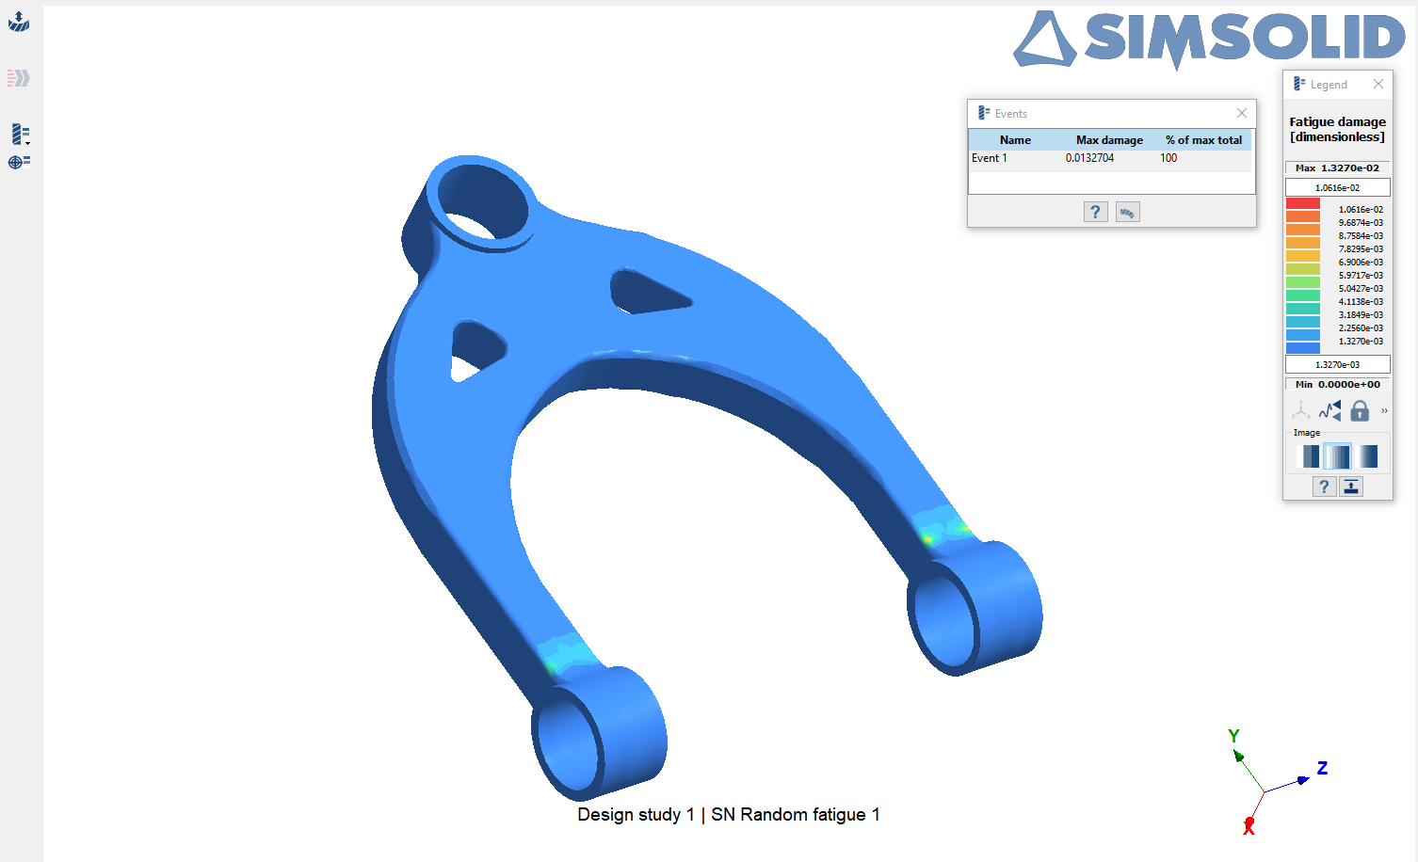Sort by the Max damage column header
The height and width of the screenshot is (862, 1418).
point(1109,140)
